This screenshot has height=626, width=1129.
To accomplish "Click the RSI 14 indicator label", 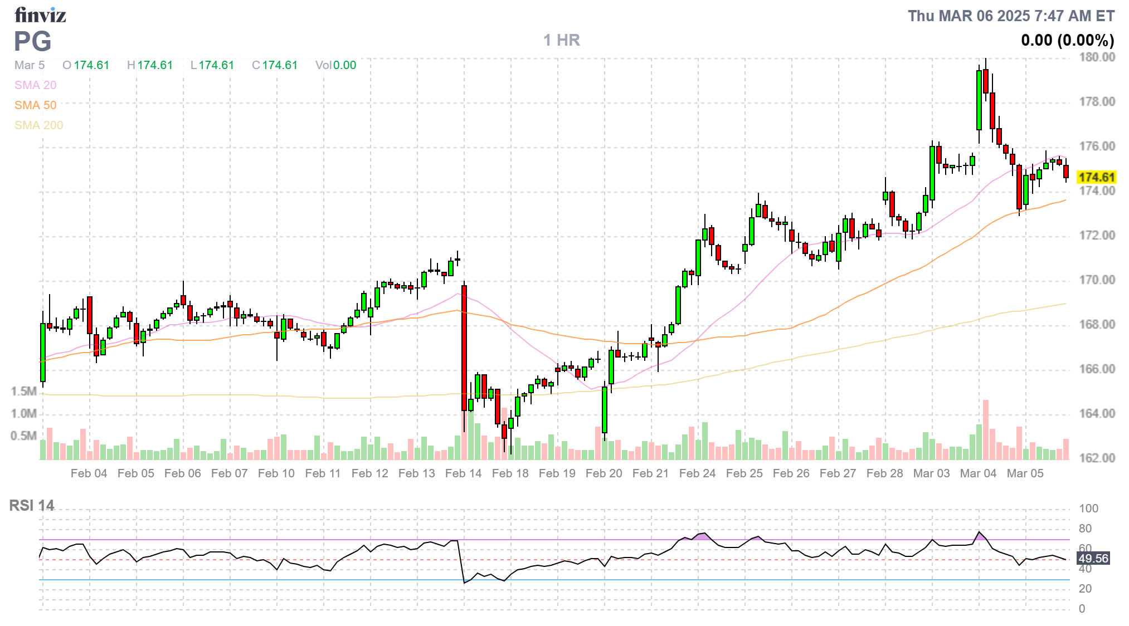I will click(x=32, y=506).
